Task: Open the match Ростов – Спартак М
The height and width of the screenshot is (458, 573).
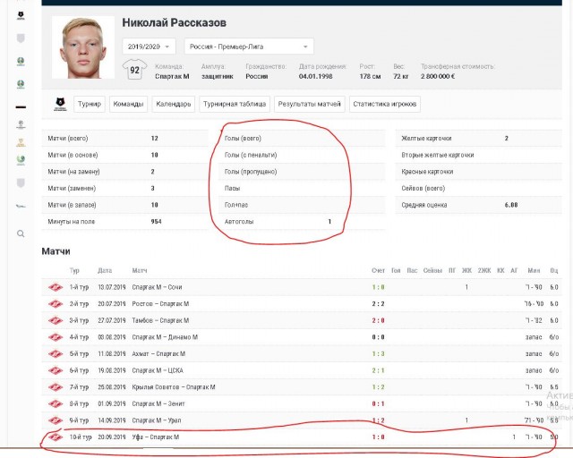Action: [160, 304]
